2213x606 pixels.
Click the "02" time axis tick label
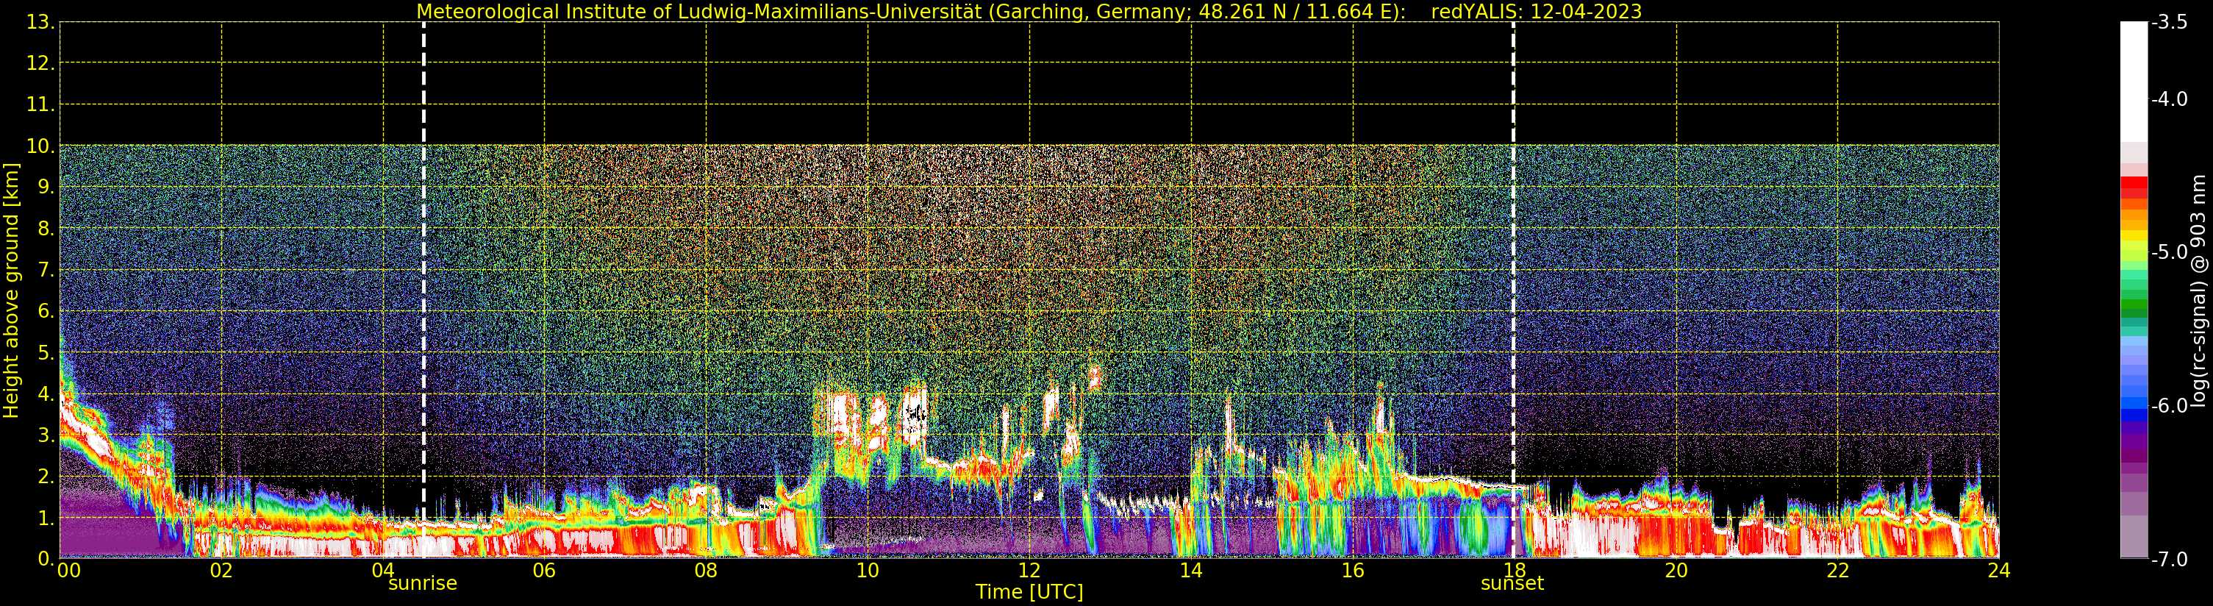221,571
